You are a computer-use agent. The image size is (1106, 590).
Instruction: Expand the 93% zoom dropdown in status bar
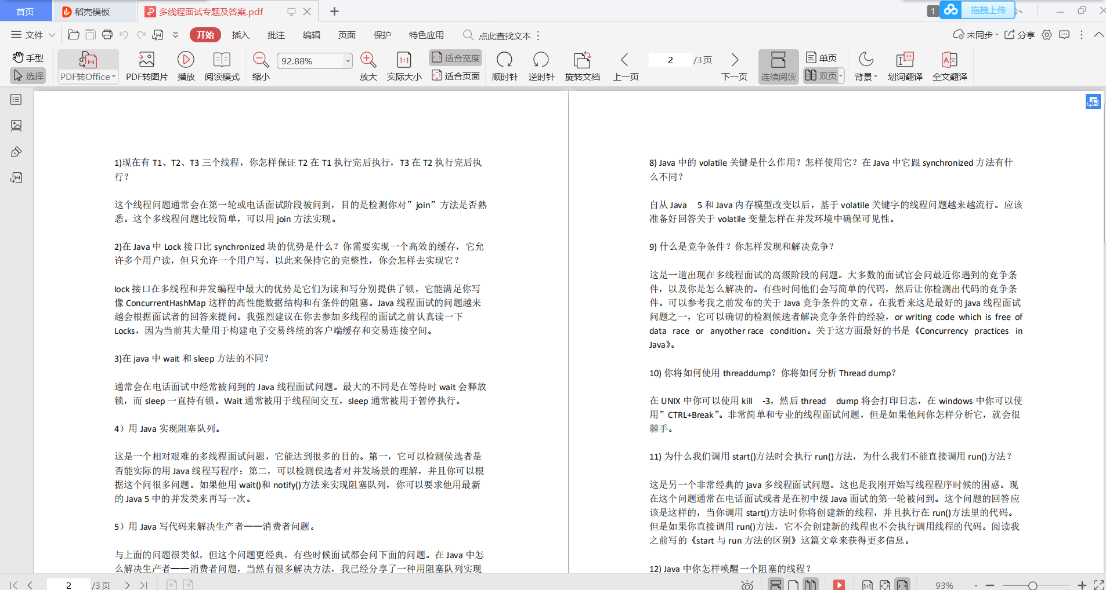(x=976, y=585)
